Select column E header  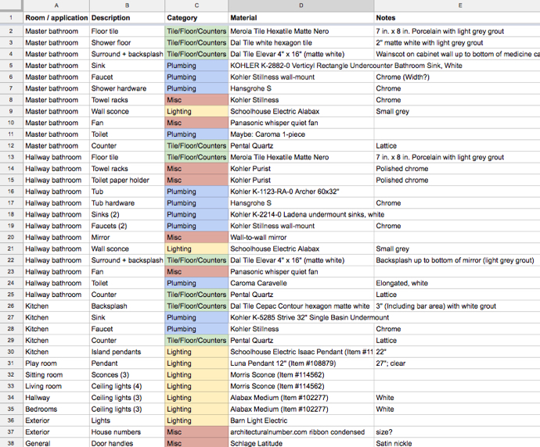tap(457, 5)
